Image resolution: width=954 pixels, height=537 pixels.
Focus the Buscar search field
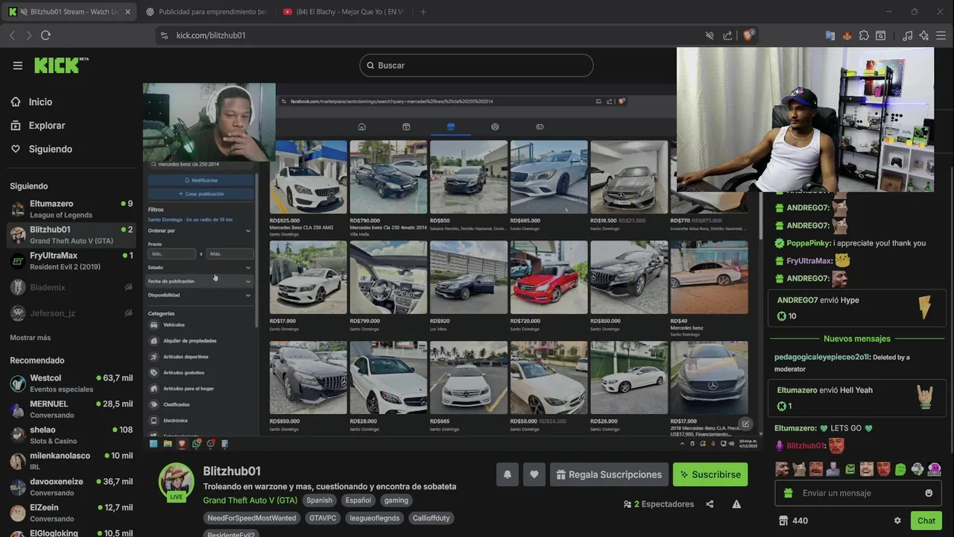tap(476, 66)
